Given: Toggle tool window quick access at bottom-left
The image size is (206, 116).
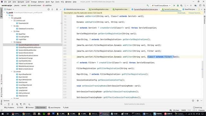Looking at the screenshot, I should 2,110.
